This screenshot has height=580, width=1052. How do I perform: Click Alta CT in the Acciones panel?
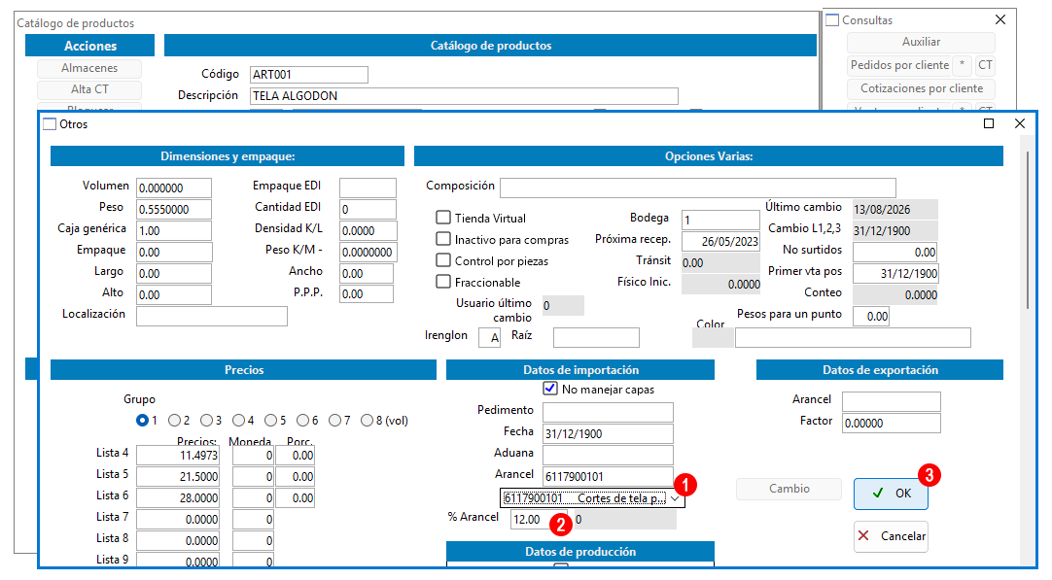(89, 89)
